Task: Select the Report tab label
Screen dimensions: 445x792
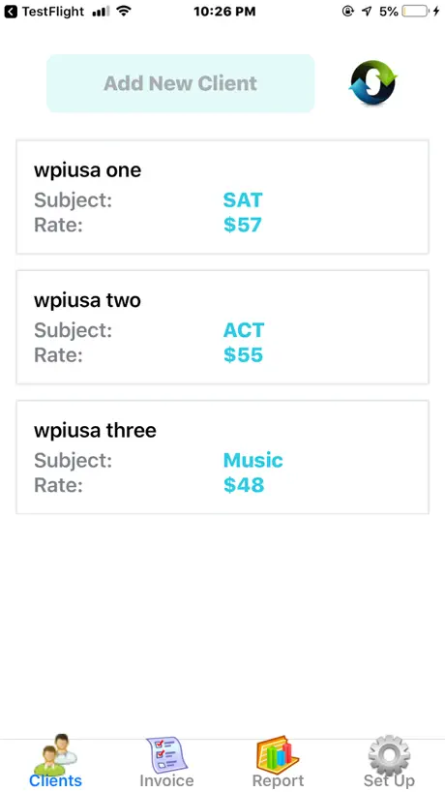Action: tap(278, 780)
